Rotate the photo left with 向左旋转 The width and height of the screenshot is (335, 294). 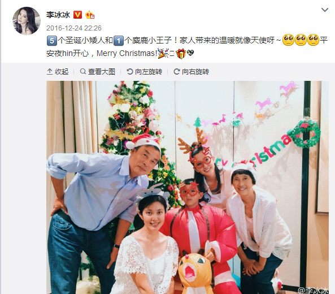[x=144, y=72]
